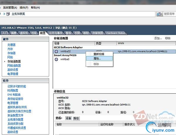Choose 重新扫描 from context menu
176x135 pixels.
coord(99,54)
